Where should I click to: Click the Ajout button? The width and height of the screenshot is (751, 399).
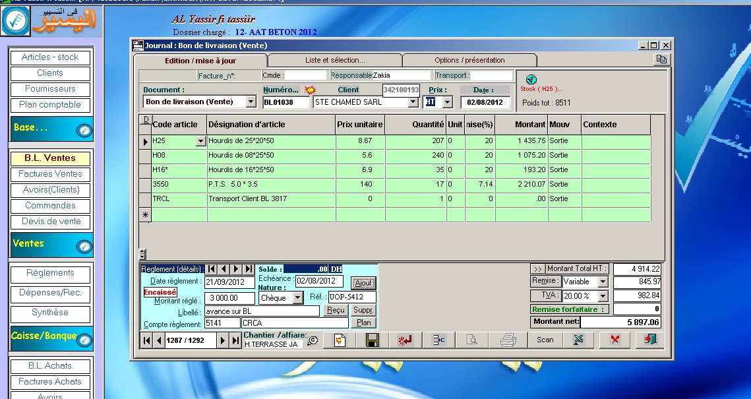[x=363, y=283]
